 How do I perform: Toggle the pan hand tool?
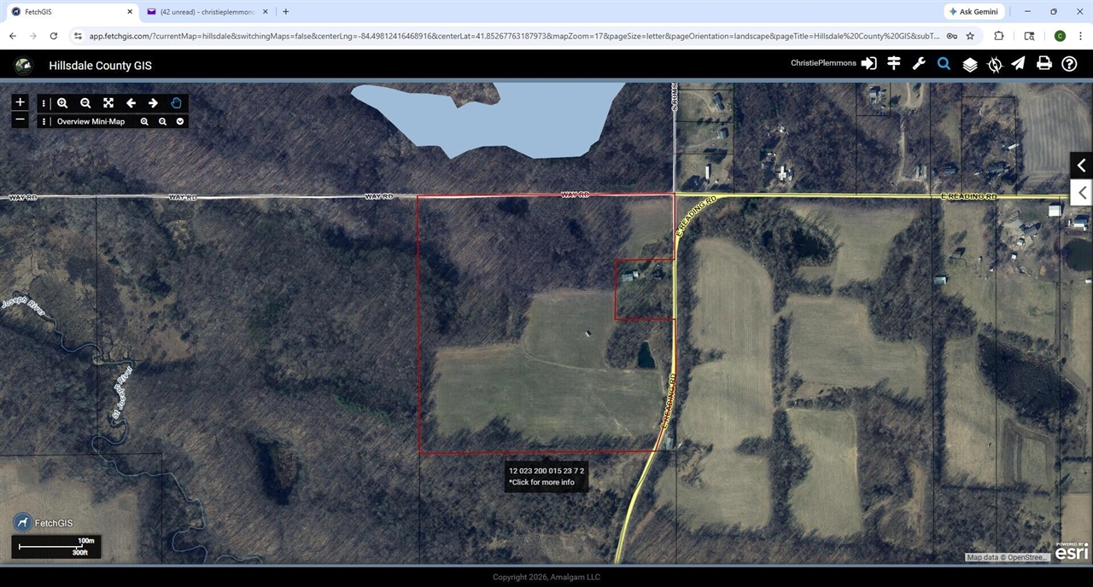[177, 102]
